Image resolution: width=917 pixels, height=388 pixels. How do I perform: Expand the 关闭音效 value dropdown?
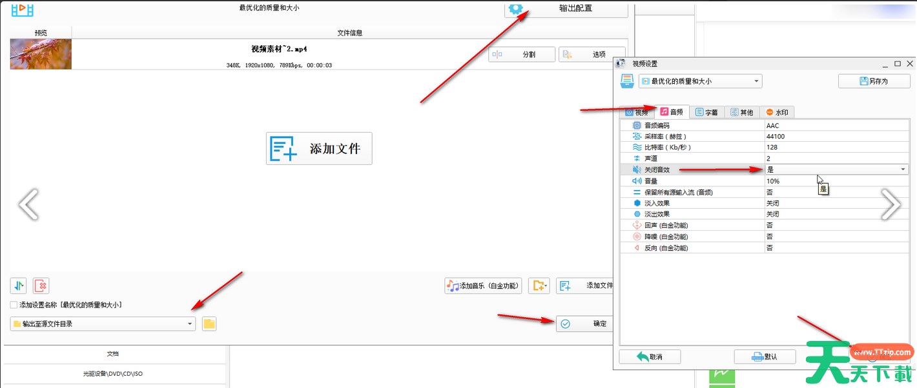902,170
